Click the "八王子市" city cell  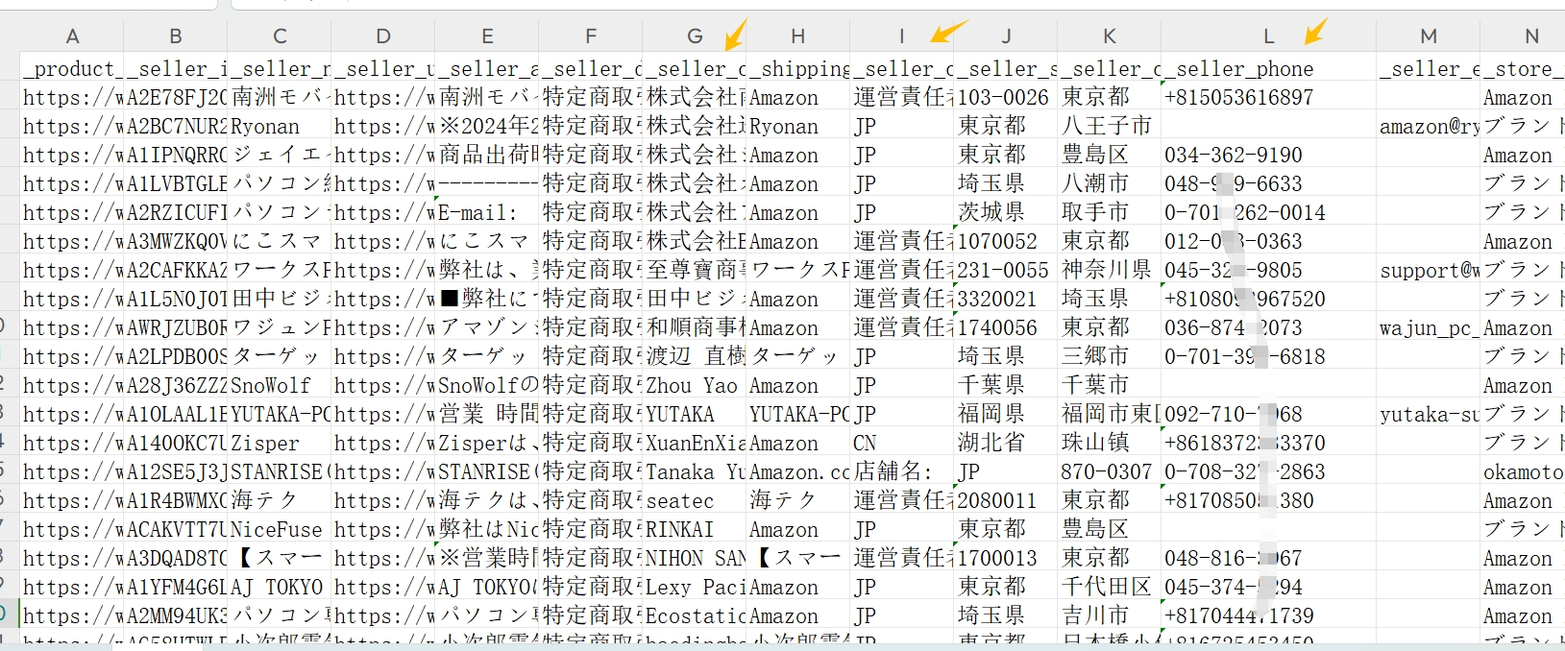pyautogui.click(x=1110, y=126)
